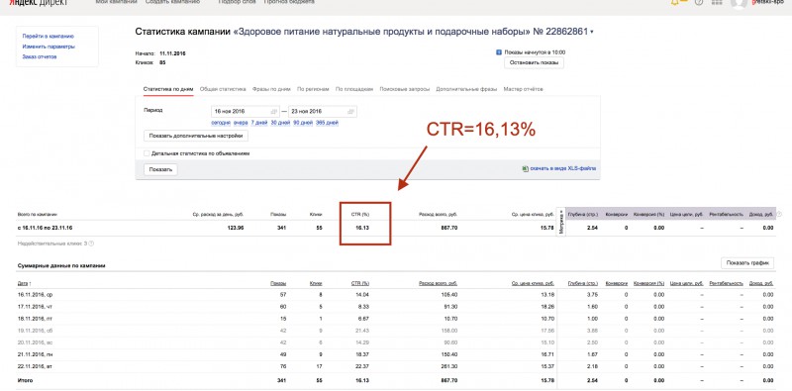Sort daily table by "Глубина (стр.)" column
792x391 pixels.
(x=582, y=284)
